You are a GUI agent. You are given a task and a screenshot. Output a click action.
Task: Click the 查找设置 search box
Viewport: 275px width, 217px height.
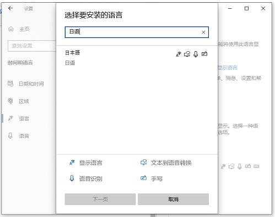32,46
